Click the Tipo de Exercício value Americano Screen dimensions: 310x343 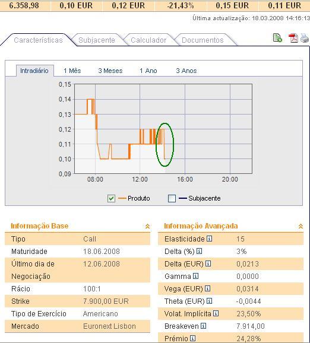100,314
